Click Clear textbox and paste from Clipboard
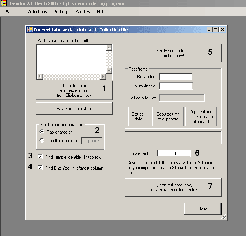The width and height of the screenshot is (246, 236). click(74, 90)
